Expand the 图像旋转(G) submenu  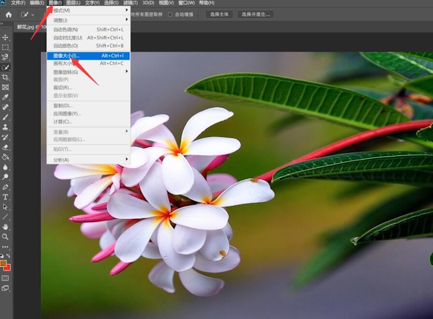click(88, 72)
